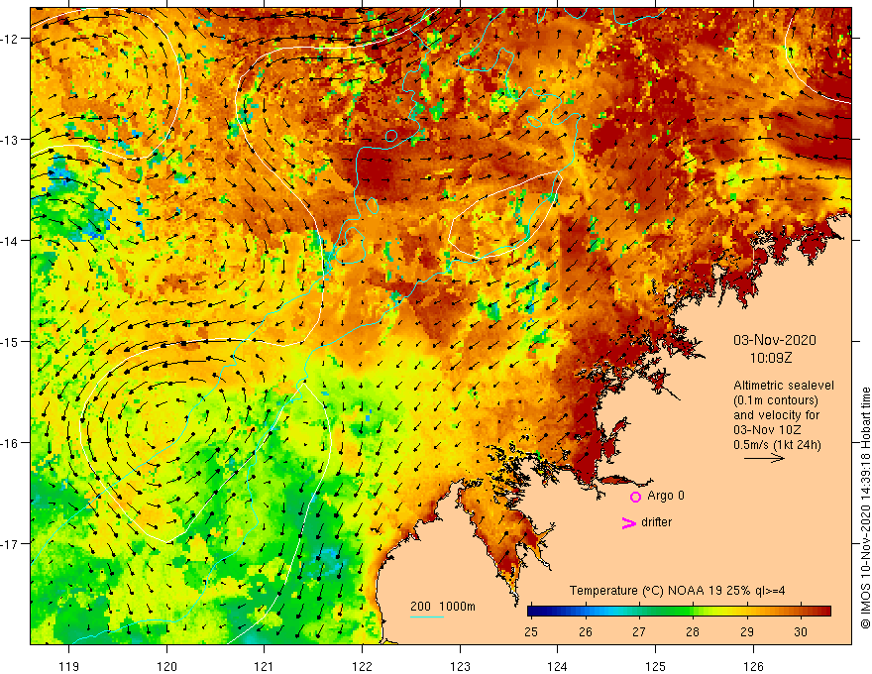Click the '03-Nov 10Z' legend line
The image size is (872, 674).
tap(766, 430)
